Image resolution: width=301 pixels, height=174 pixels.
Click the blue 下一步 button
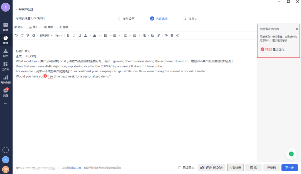[289, 168]
